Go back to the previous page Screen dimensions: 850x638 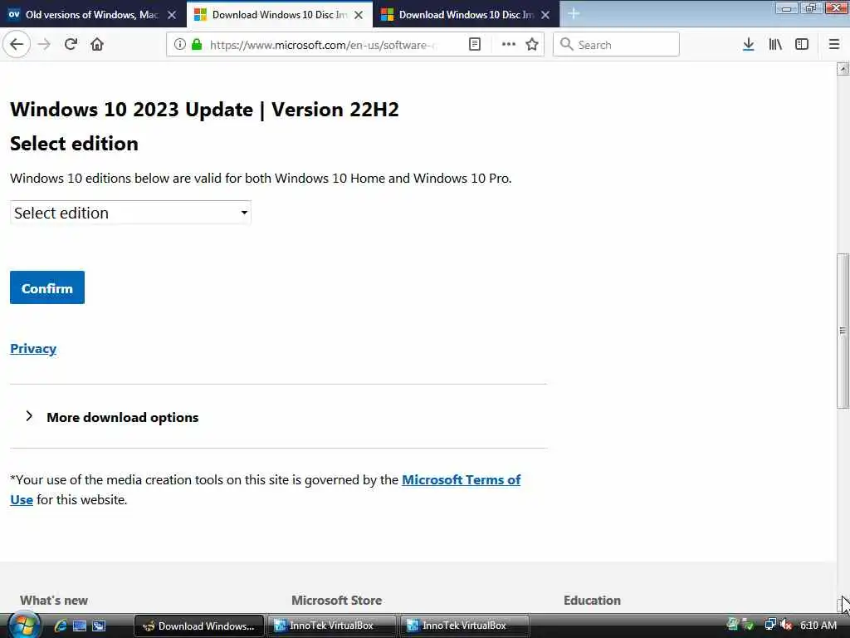[17, 44]
